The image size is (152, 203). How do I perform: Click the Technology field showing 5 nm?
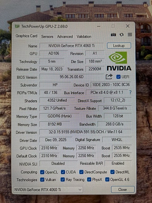(52, 61)
